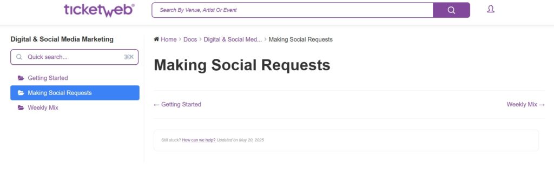Image resolution: width=554 pixels, height=196 pixels.
Task: Click the ticketweb logo
Action: coord(99,10)
